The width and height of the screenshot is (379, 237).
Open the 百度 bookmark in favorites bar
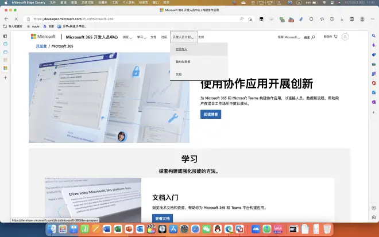[x=48, y=26]
